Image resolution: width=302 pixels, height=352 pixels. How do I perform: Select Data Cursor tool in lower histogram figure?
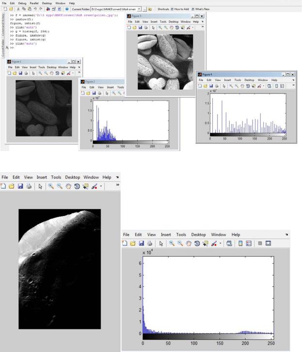206,244
